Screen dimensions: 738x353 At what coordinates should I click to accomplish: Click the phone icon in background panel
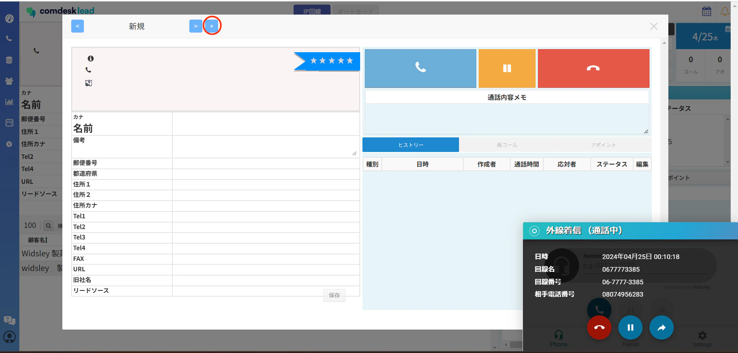point(36,50)
